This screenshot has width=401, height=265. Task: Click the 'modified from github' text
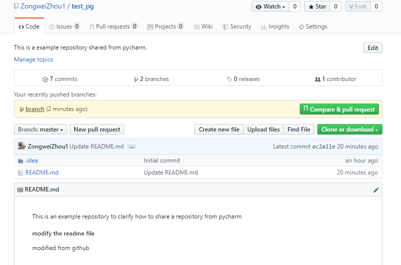[61, 248]
